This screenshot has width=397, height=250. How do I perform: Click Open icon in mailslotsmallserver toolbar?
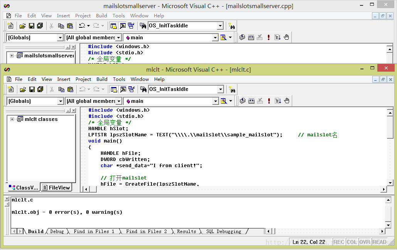coord(22,25)
